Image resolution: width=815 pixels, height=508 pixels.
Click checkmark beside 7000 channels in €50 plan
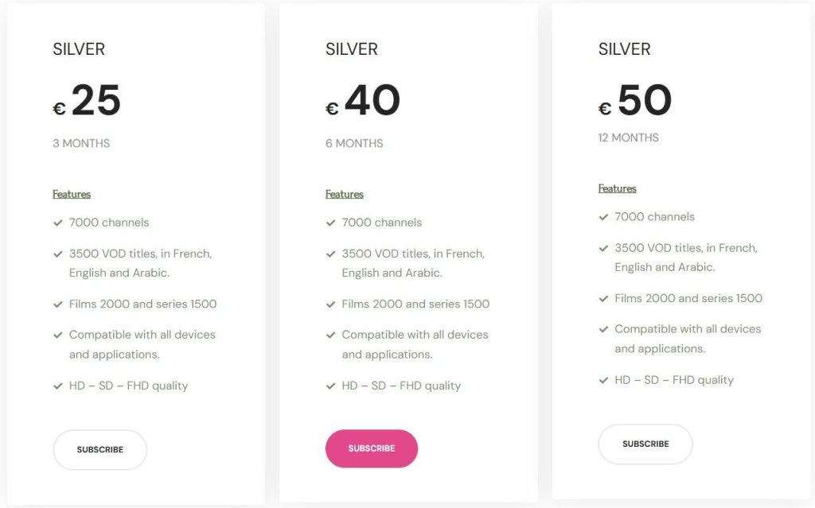click(604, 217)
